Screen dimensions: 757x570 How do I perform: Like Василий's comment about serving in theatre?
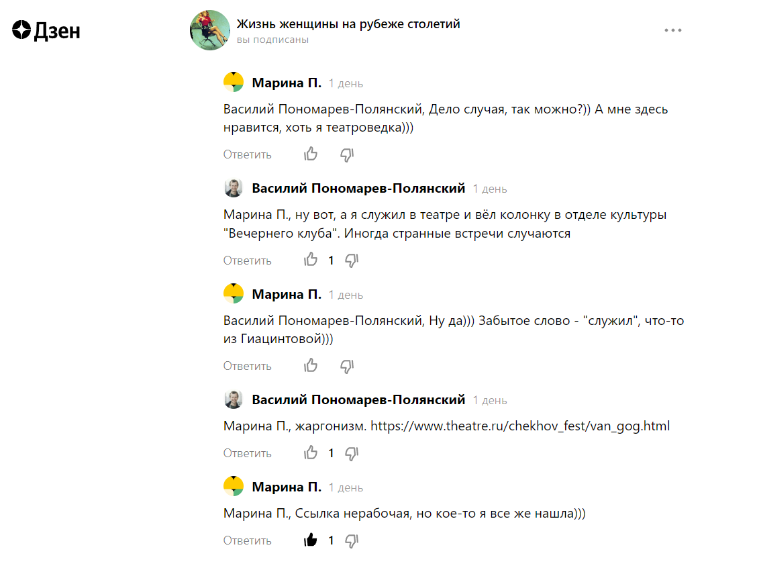(311, 259)
